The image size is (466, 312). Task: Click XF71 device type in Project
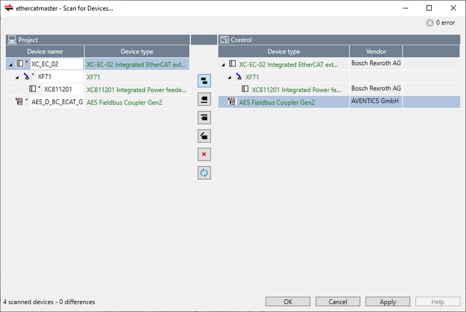tap(93, 77)
